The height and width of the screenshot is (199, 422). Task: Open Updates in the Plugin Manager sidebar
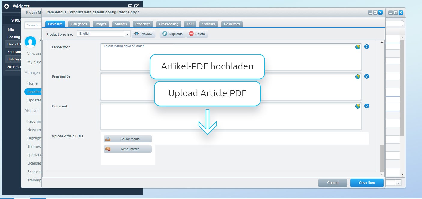(x=34, y=100)
